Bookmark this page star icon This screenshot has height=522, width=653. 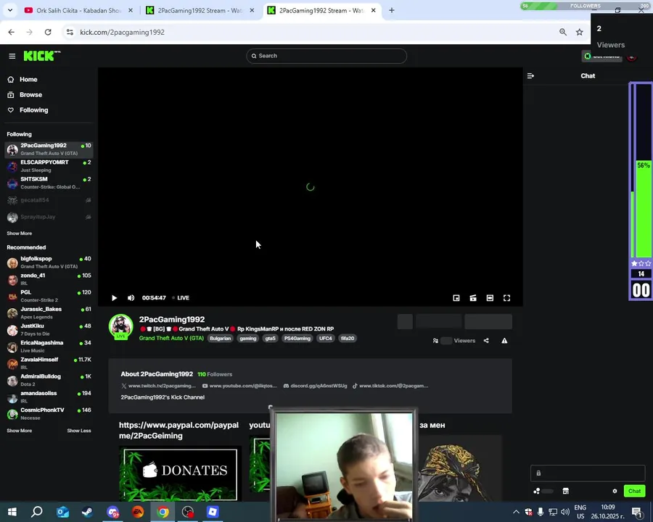[x=579, y=32]
